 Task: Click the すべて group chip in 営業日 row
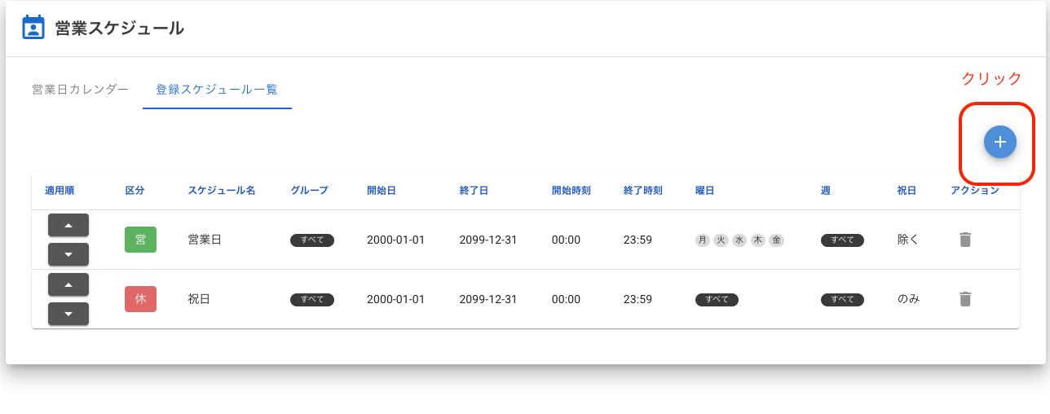click(x=312, y=240)
